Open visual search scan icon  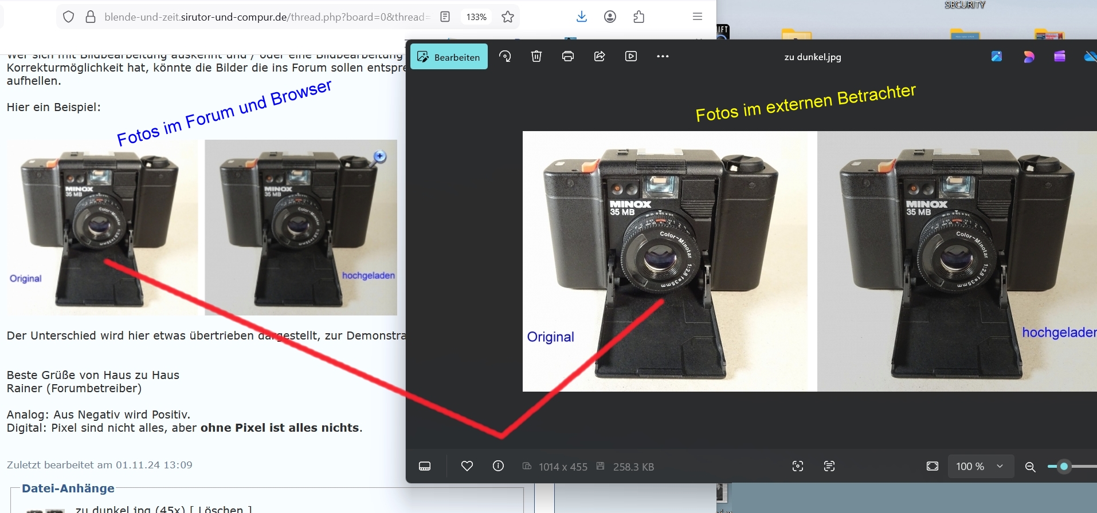pos(798,466)
